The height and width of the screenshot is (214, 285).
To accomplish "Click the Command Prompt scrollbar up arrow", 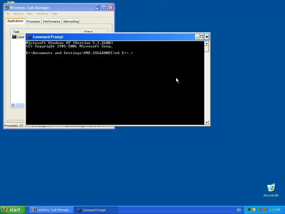I will pos(207,43).
